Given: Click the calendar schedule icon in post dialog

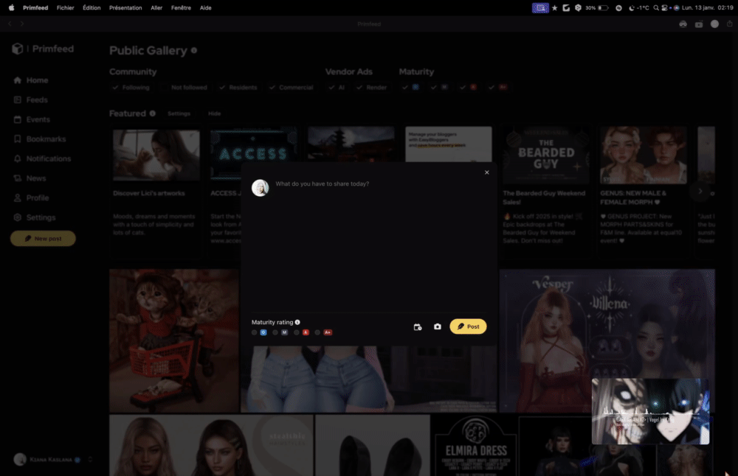Looking at the screenshot, I should point(418,327).
